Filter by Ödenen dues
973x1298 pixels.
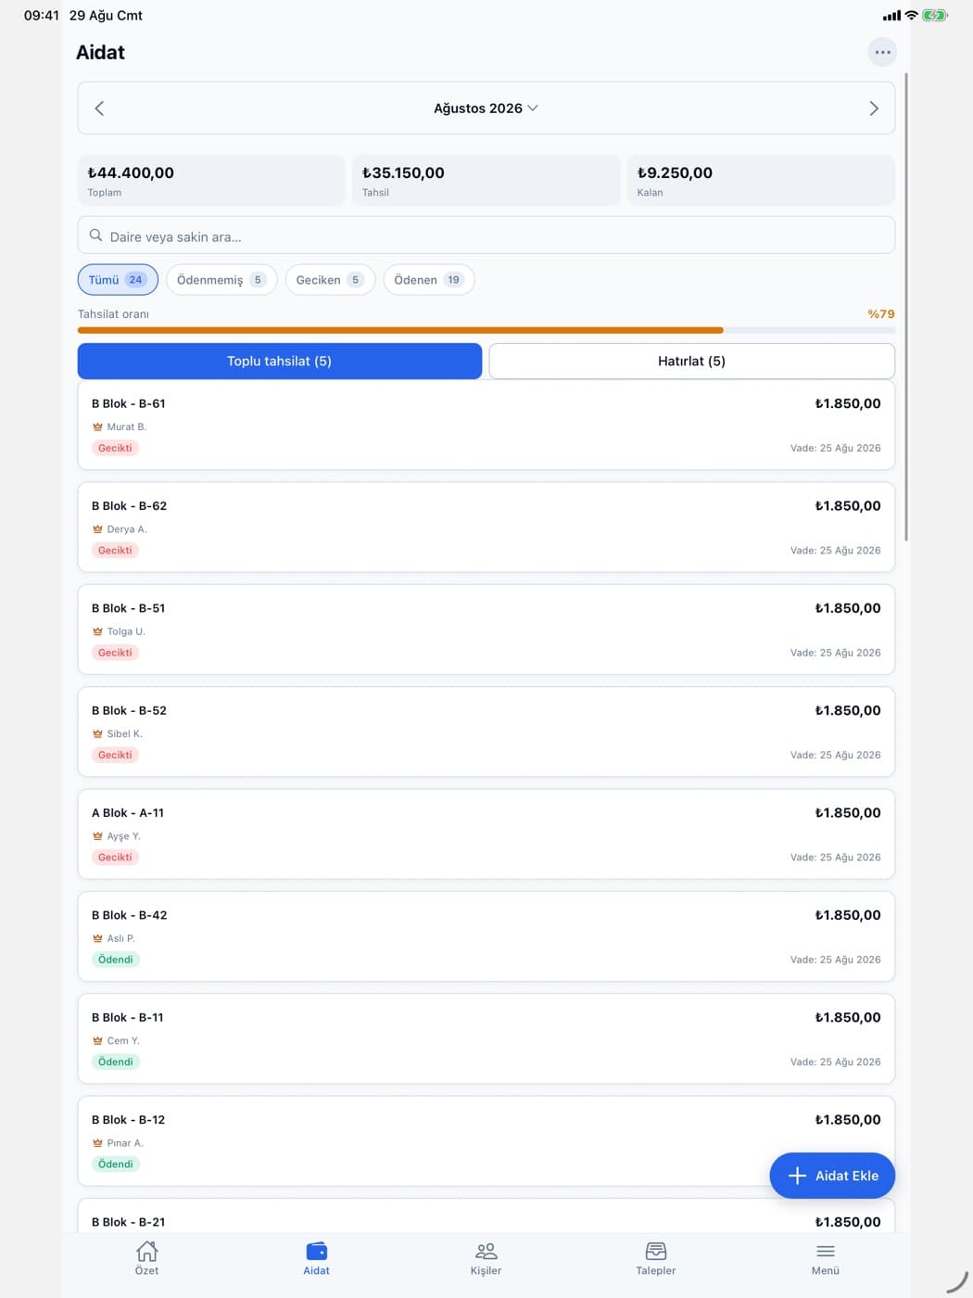click(429, 280)
